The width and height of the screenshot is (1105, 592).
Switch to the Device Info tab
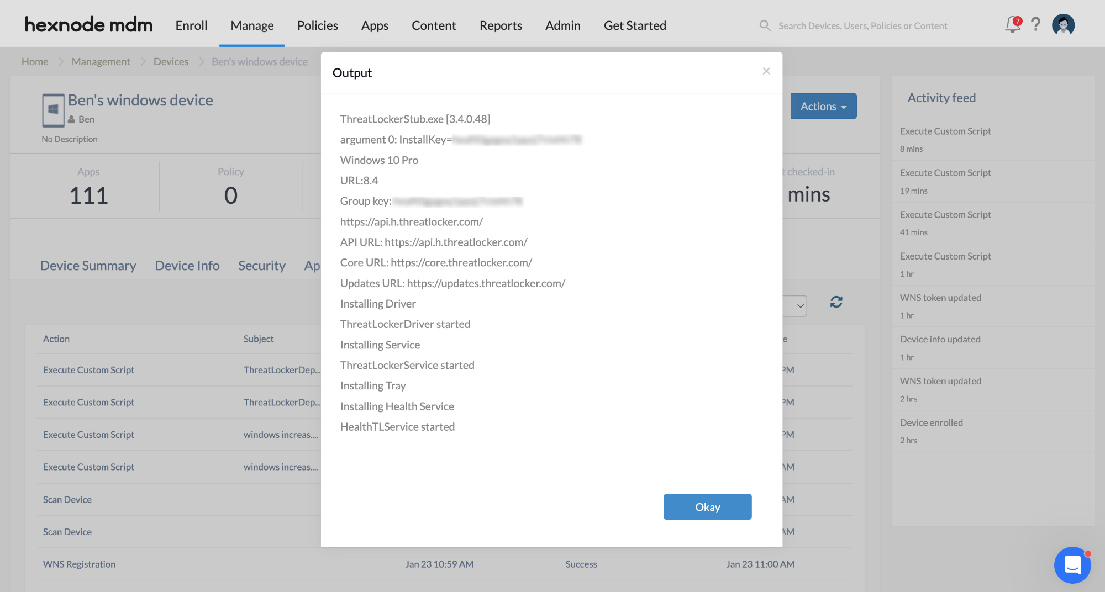(187, 266)
